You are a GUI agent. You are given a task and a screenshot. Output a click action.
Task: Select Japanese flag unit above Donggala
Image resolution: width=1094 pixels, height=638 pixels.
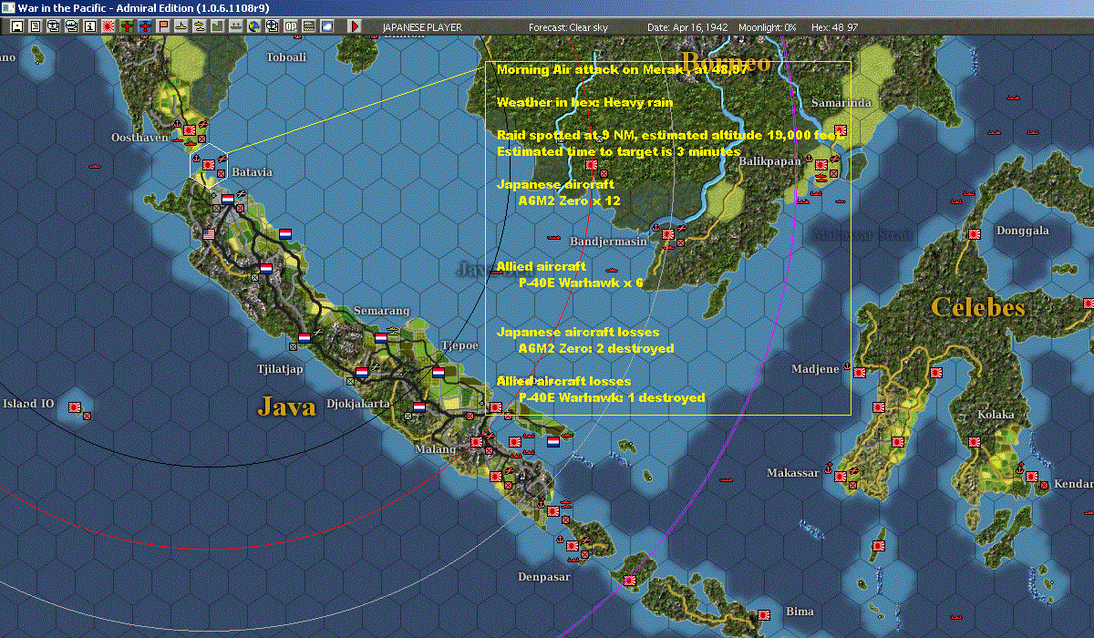pyautogui.click(x=975, y=233)
